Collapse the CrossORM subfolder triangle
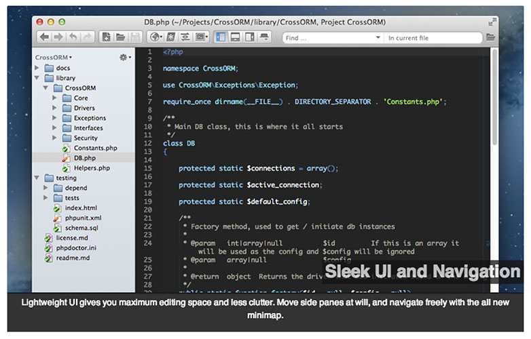This screenshot has width=531, height=339. click(45, 88)
